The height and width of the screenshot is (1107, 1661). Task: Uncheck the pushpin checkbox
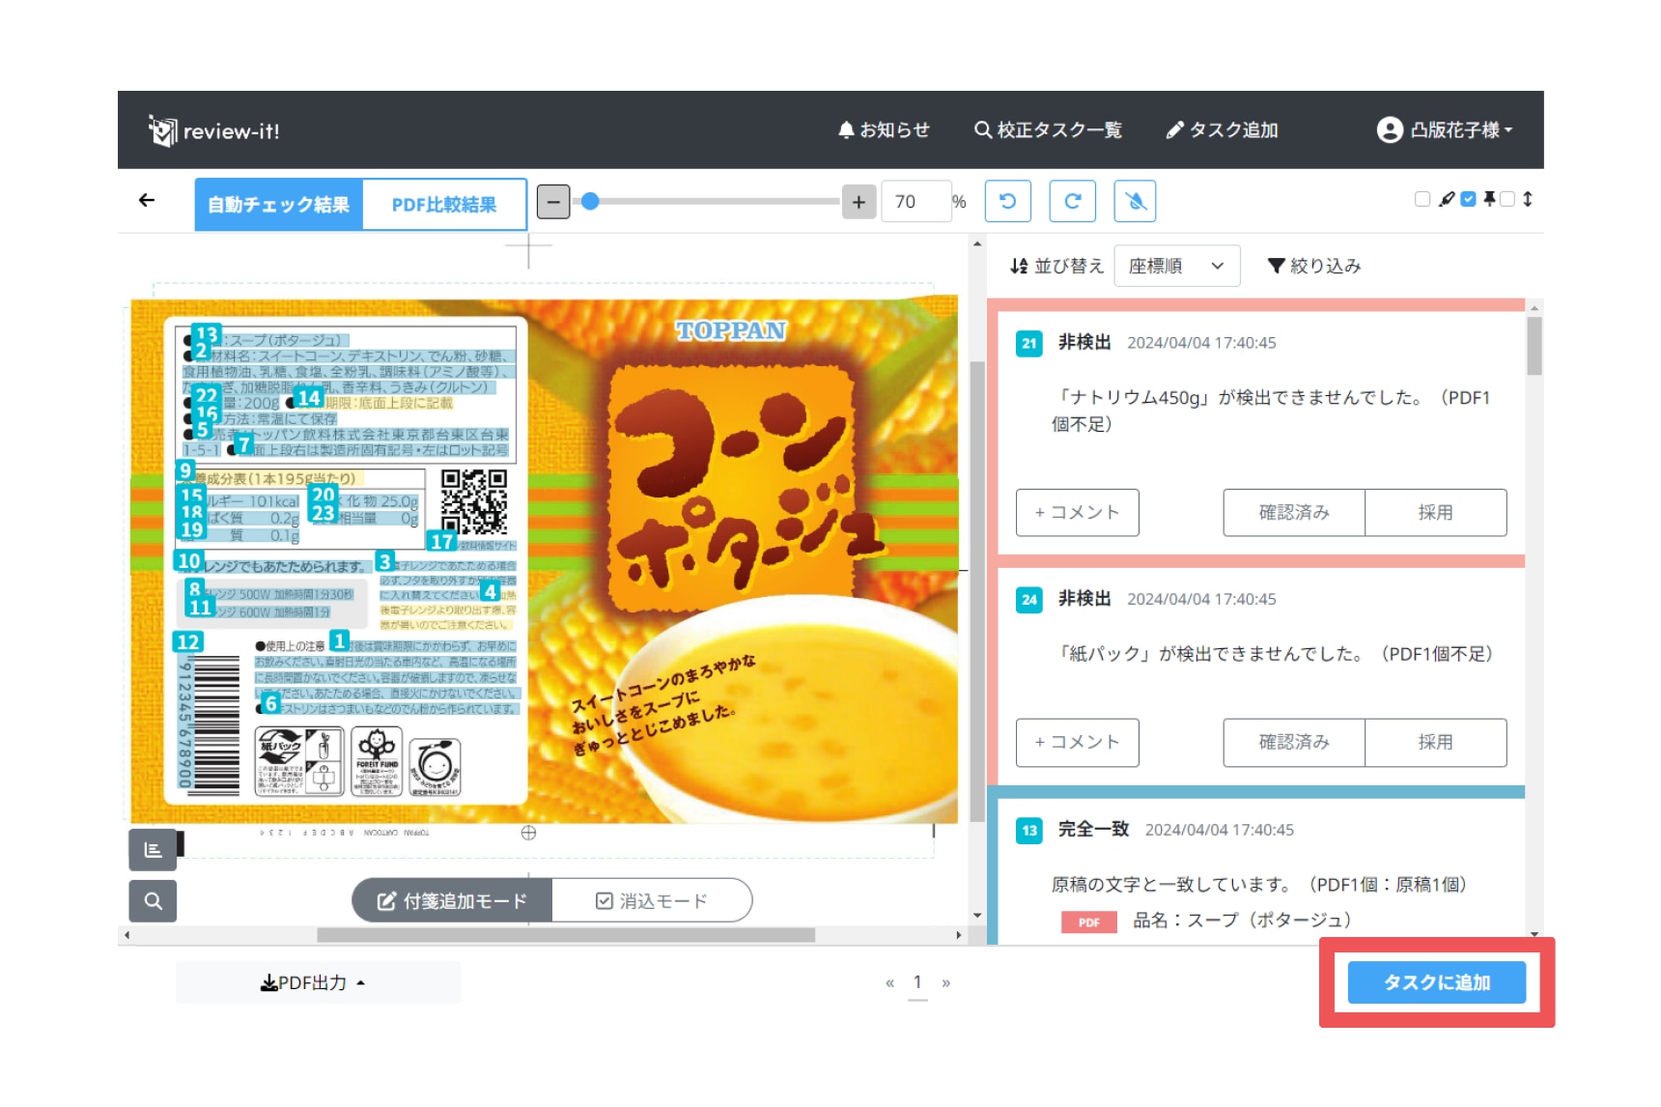(x=1468, y=199)
